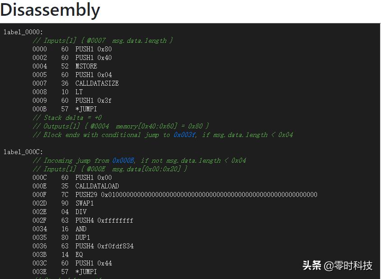This screenshot has width=381, height=279.
Task: Click the *JUMPI instruction at offset 000B
Action: 86,109
